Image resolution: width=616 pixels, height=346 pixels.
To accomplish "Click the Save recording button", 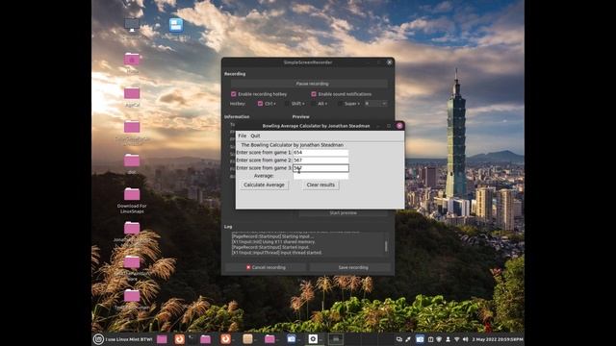I will coord(350,267).
